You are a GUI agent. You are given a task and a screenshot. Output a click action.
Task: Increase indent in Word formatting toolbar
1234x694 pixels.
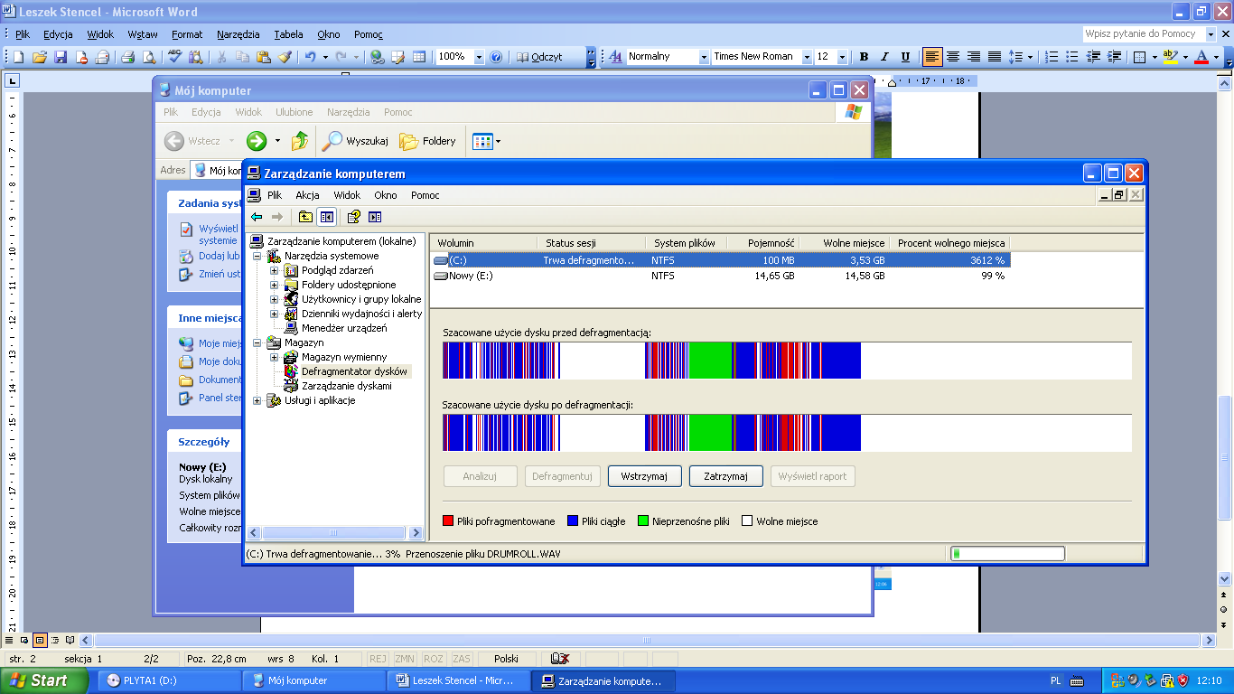click(1116, 57)
